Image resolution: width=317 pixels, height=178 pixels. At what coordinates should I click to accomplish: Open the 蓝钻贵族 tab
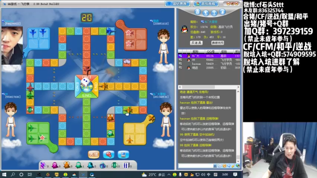click(x=178, y=4)
